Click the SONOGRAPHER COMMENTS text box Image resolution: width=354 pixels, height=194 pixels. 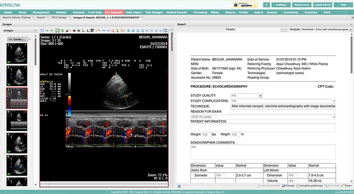pyautogui.click(x=262, y=151)
